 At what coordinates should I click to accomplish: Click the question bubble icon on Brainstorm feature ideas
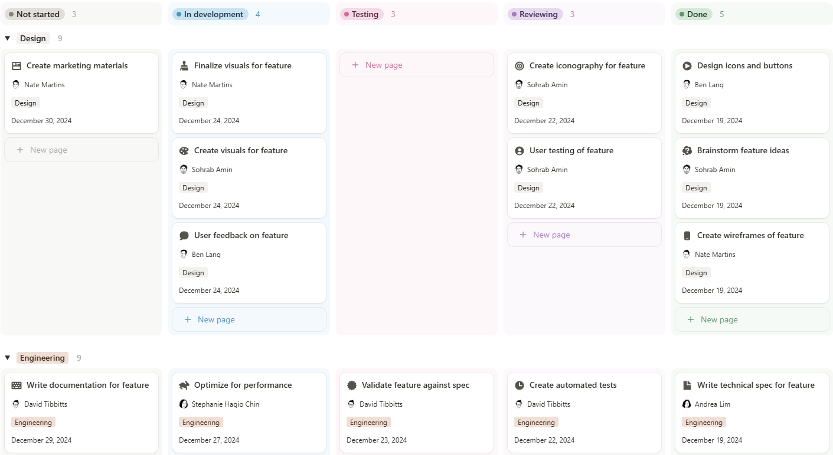687,151
